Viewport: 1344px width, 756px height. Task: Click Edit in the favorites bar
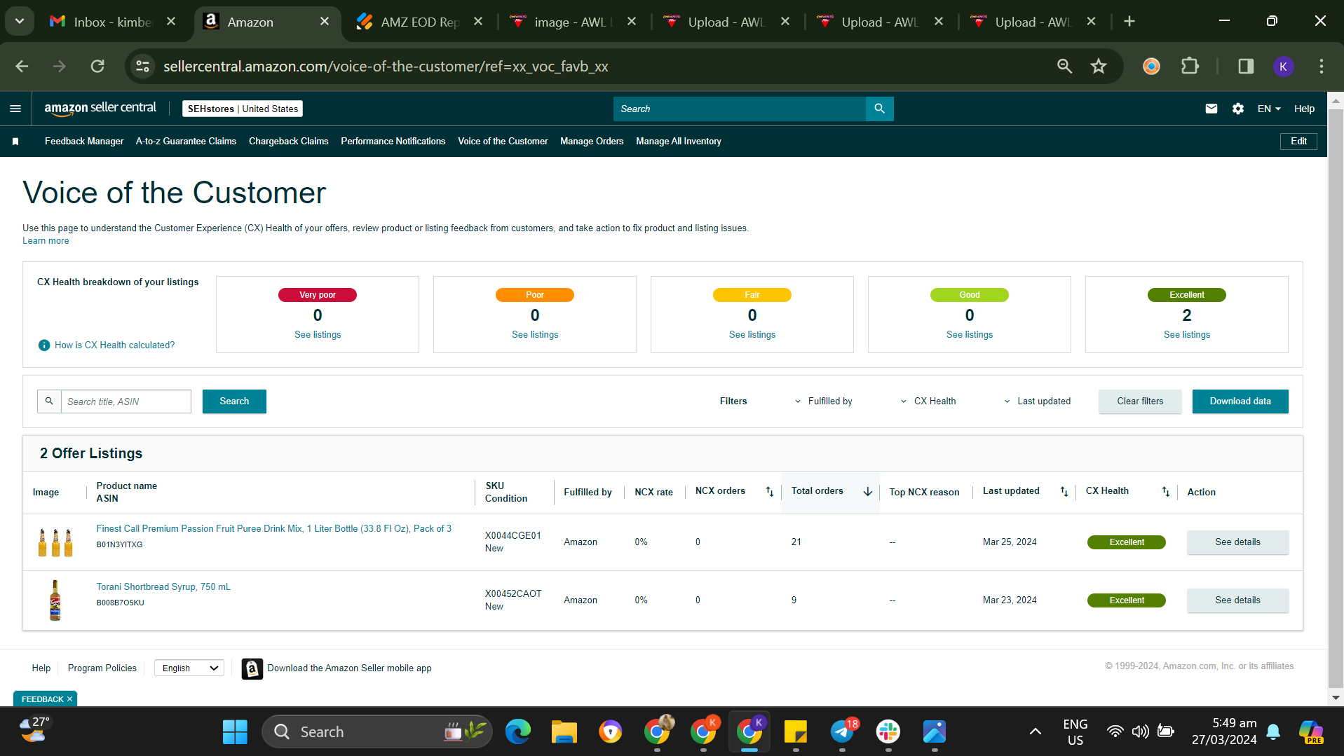(x=1298, y=142)
